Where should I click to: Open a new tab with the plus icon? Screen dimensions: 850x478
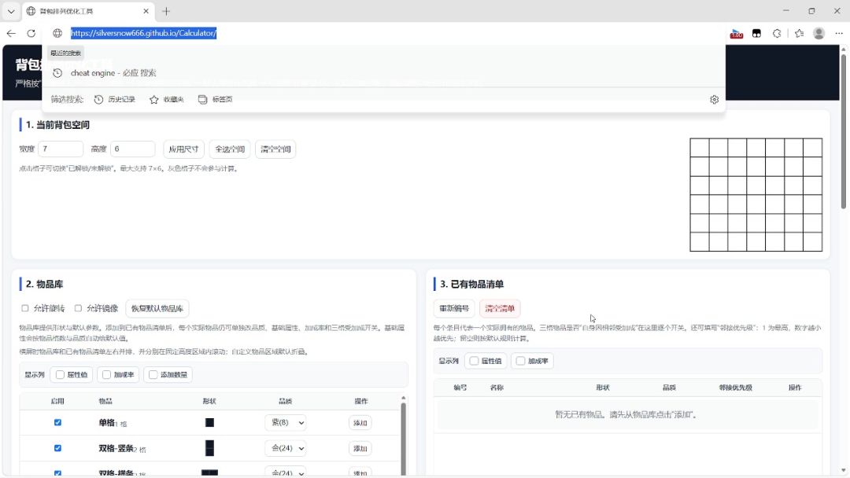(166, 11)
